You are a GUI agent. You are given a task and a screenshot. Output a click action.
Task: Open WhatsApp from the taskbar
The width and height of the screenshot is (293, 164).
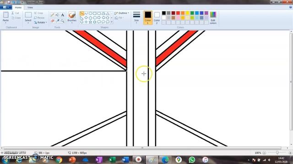192,159
